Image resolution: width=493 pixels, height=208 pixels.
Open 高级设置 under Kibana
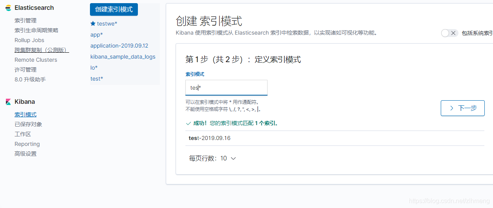(x=26, y=154)
